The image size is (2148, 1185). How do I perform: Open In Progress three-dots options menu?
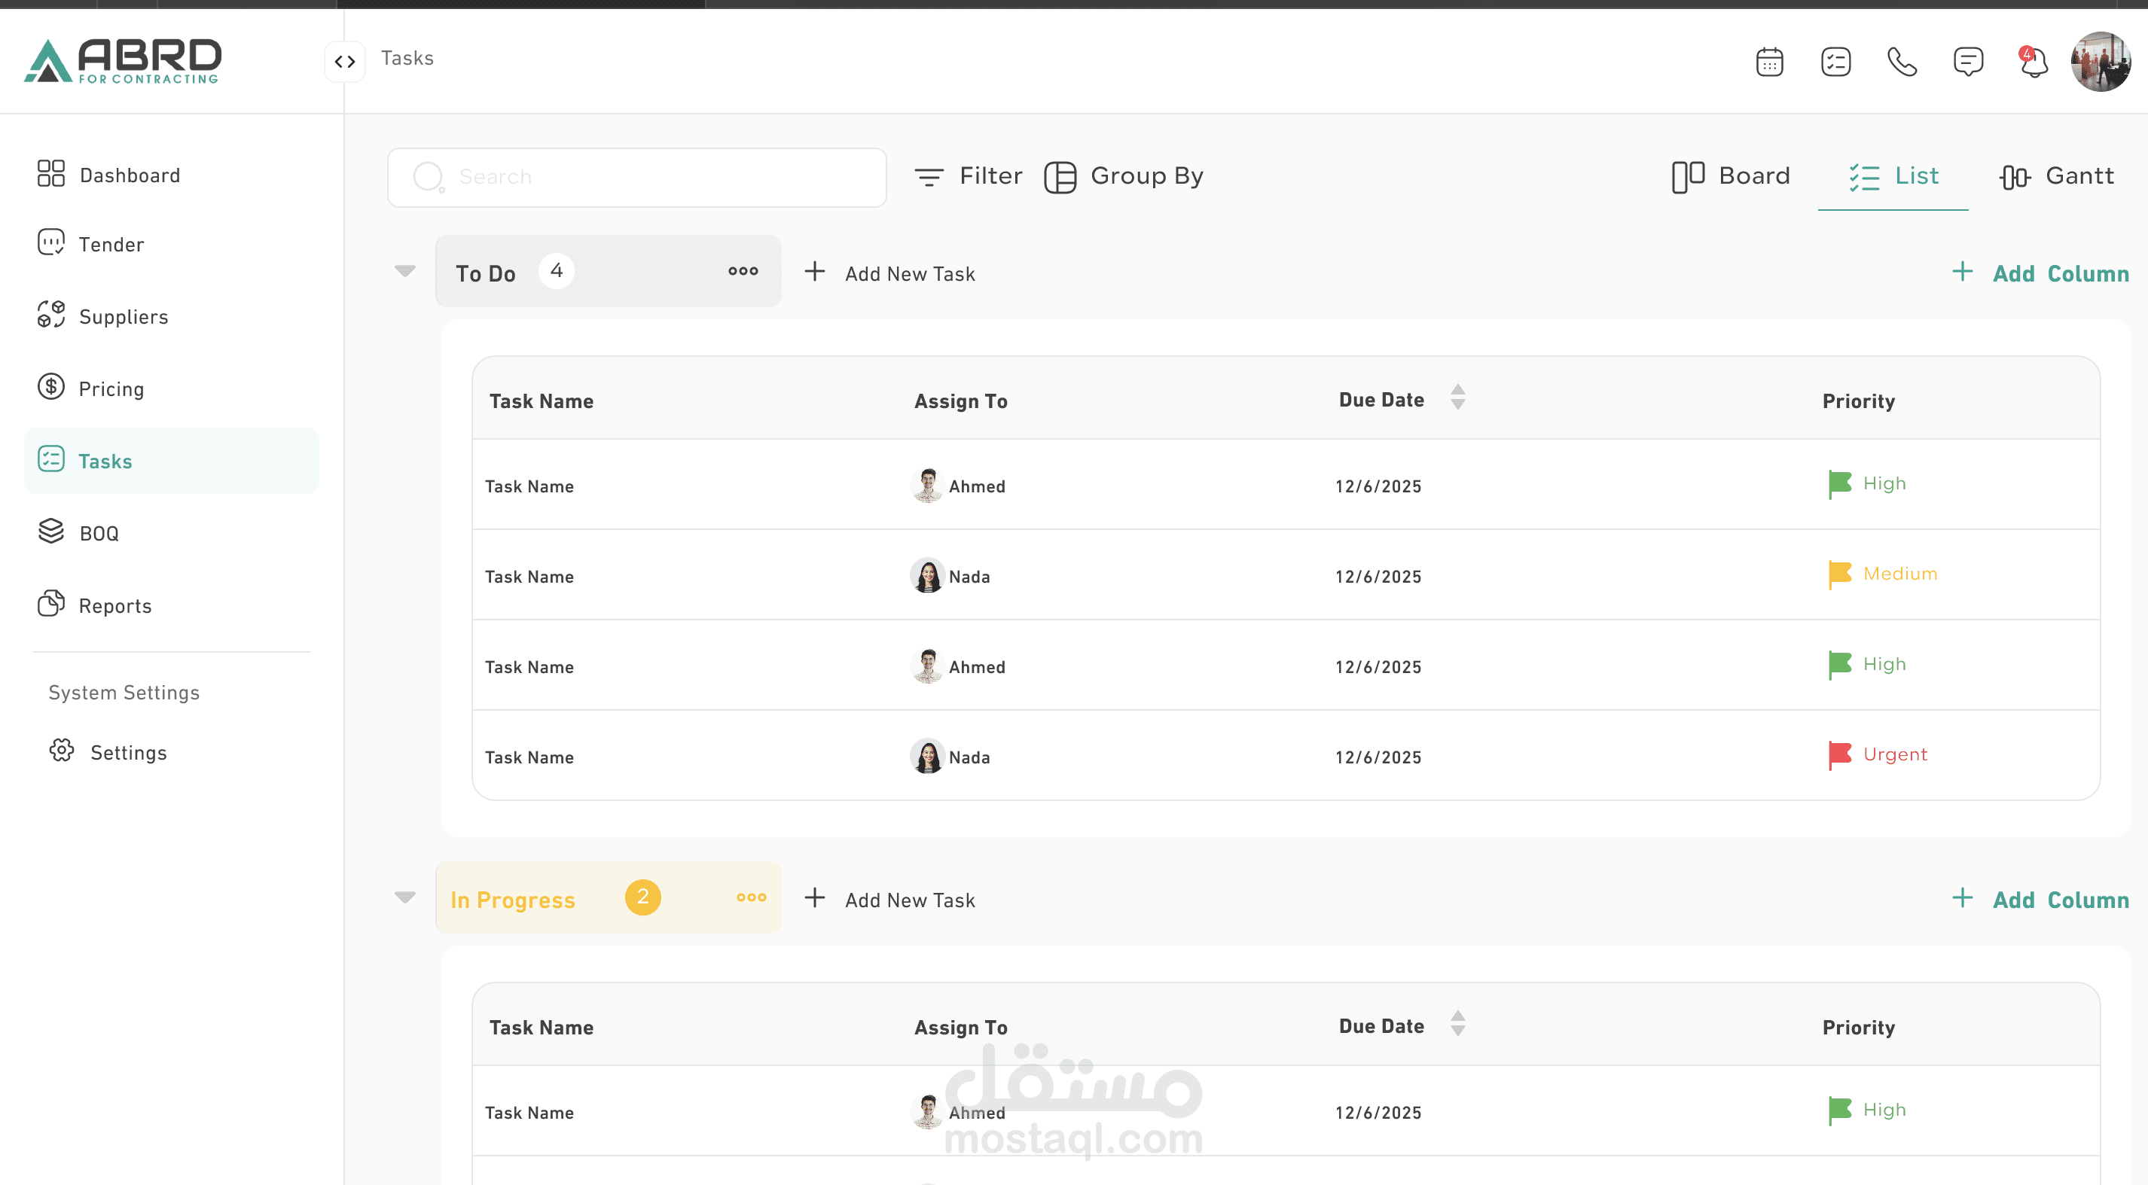point(750,897)
